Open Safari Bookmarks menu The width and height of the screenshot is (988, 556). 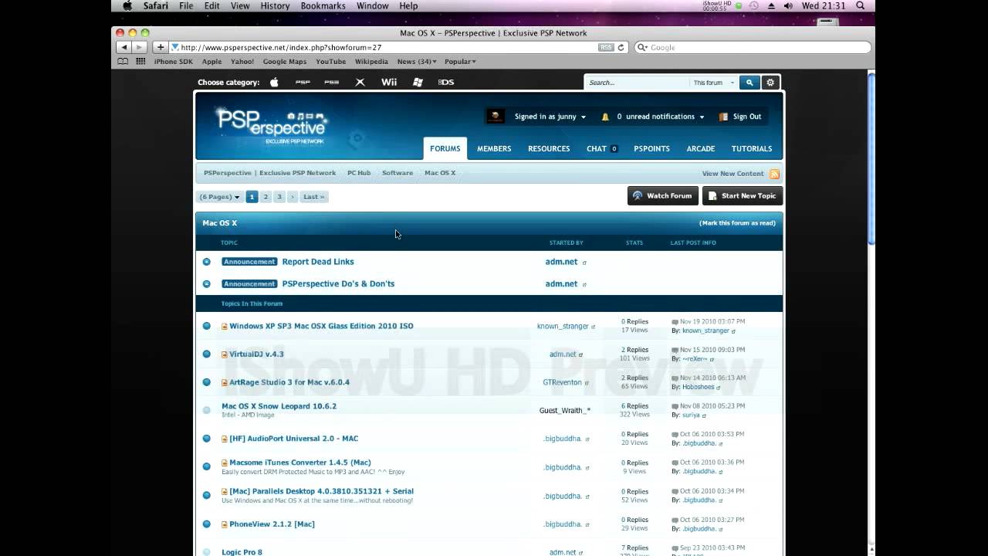click(323, 5)
